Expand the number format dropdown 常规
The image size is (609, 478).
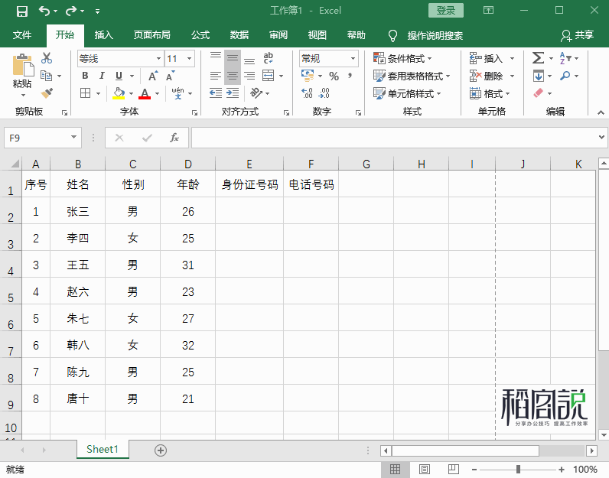tap(353, 59)
